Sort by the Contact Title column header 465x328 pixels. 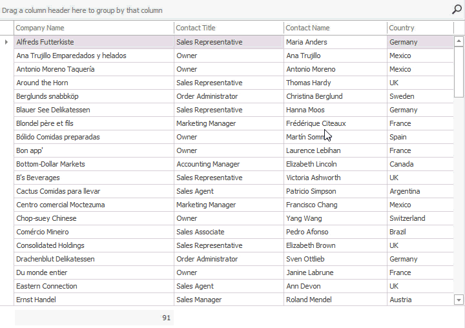pyautogui.click(x=229, y=28)
